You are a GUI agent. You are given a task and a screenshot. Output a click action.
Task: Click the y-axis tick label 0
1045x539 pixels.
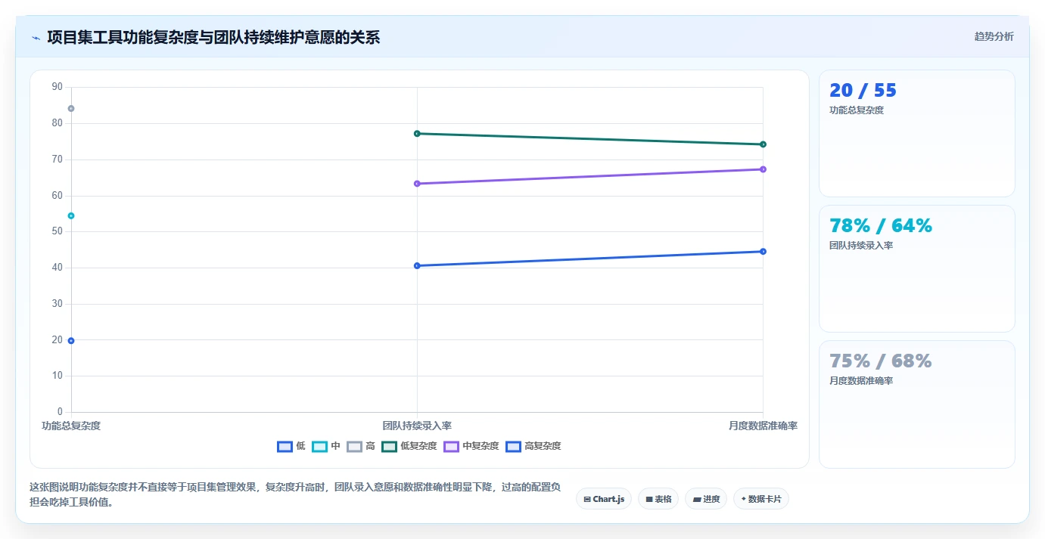(x=60, y=412)
